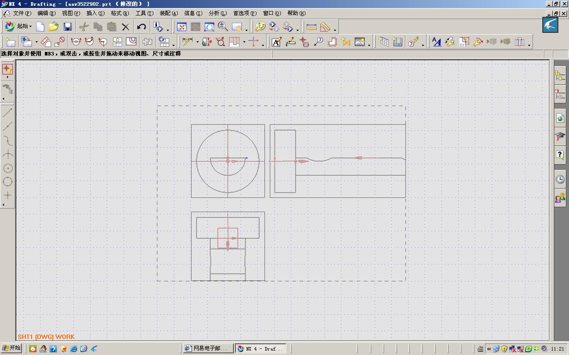
Task: Select the Pan hand icon
Action: click(237, 27)
